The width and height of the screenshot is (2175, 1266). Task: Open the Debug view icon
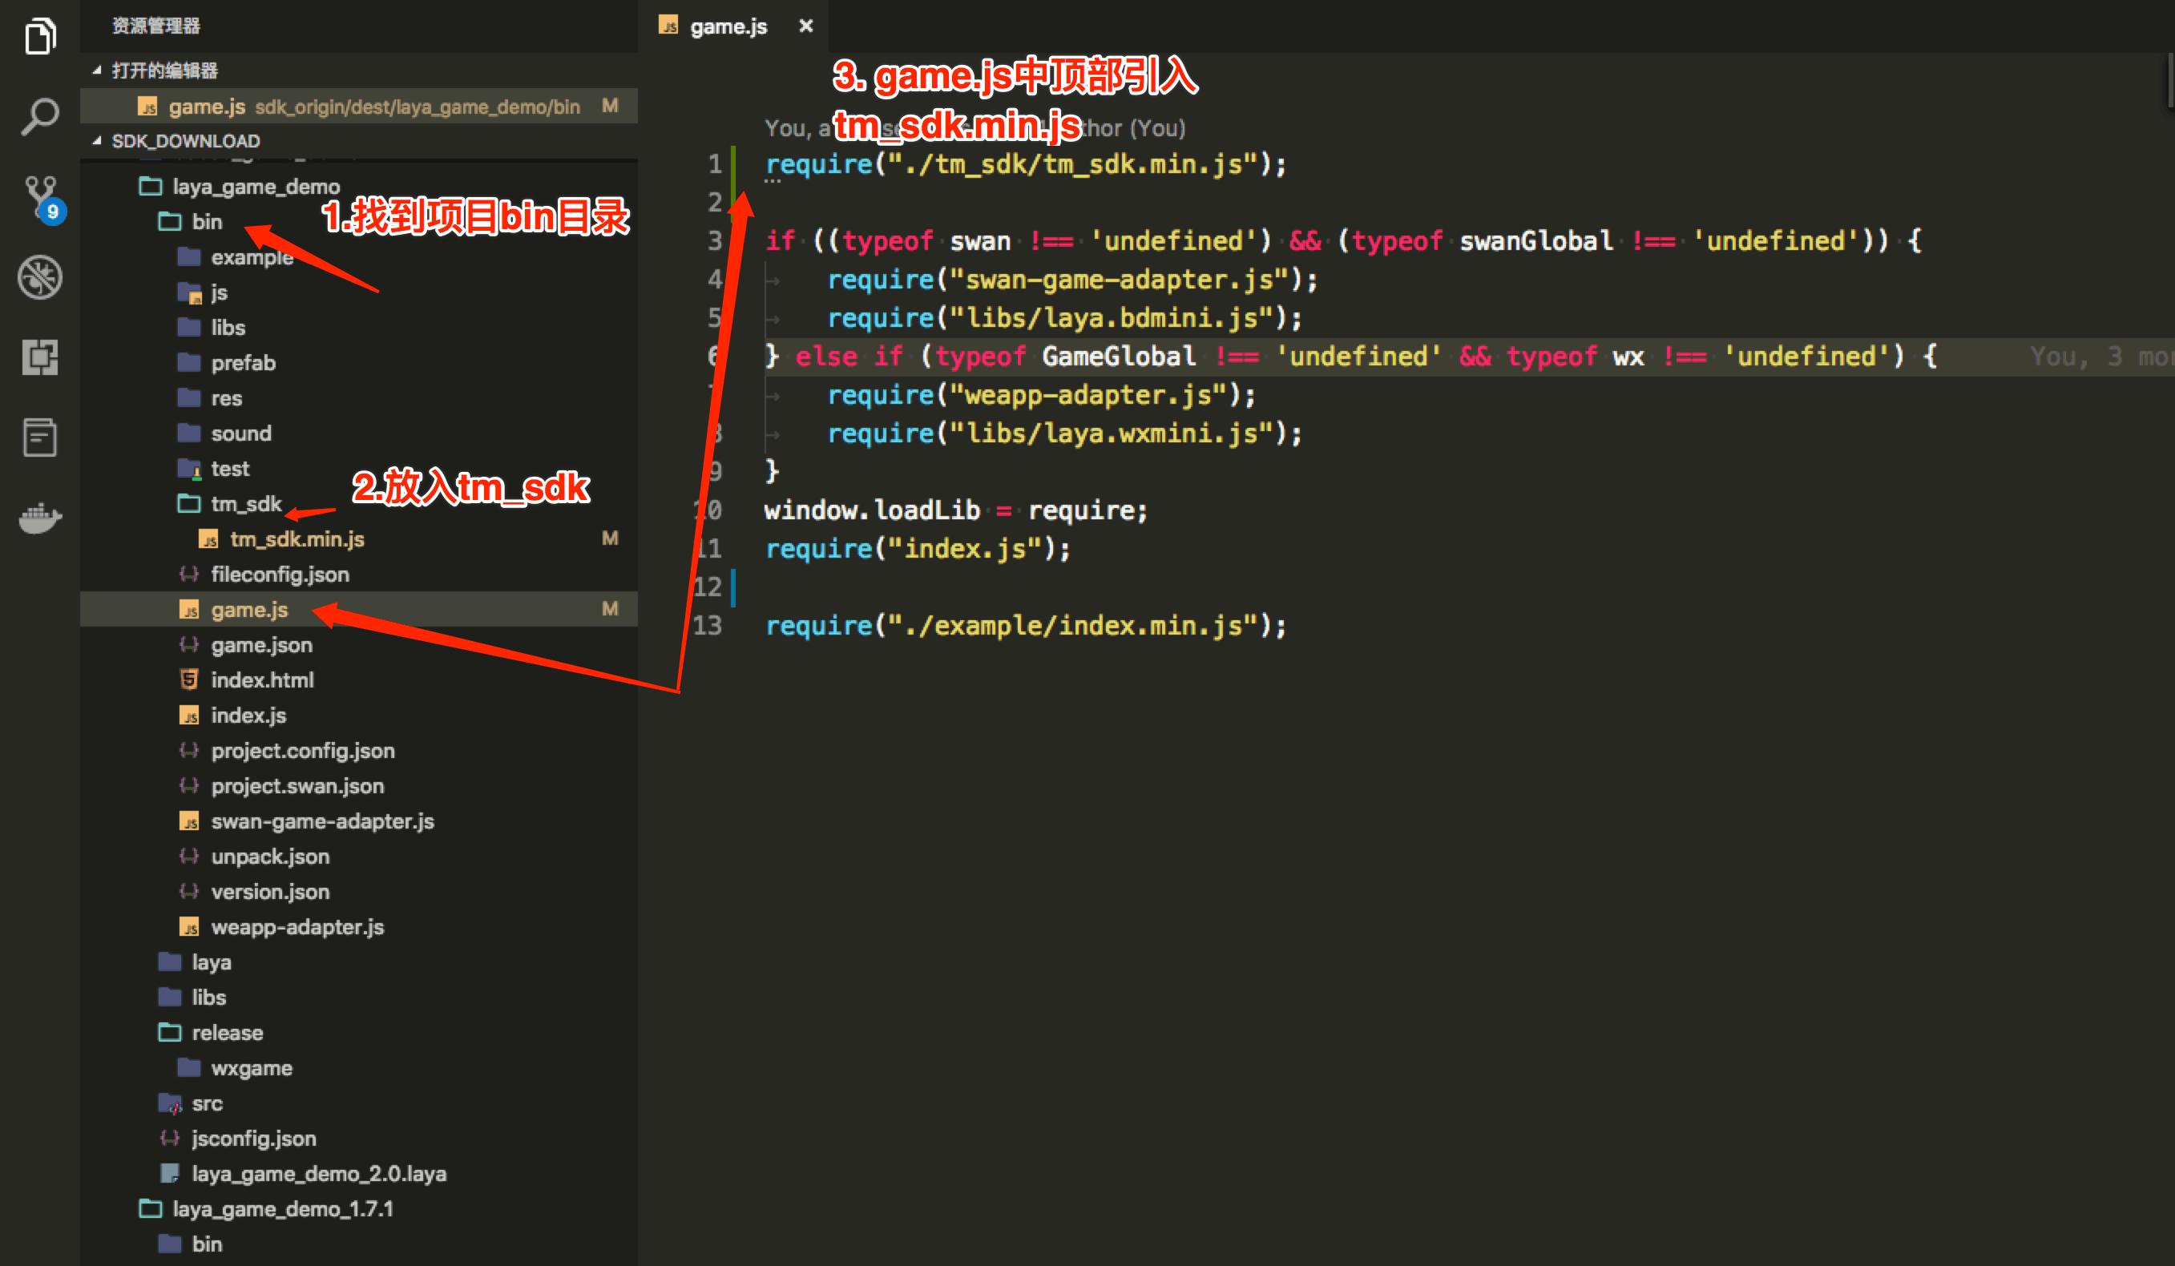pos(40,277)
